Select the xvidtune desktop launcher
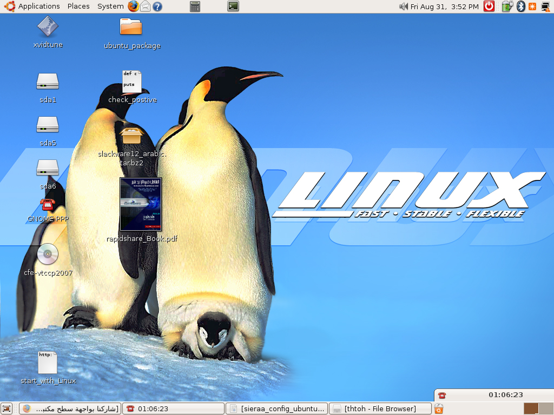Image resolution: width=554 pixels, height=415 pixels. pos(48,32)
